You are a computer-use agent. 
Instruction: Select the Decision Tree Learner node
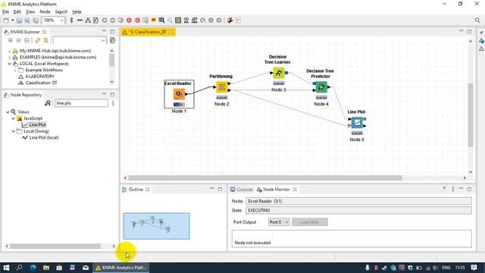tap(278, 73)
